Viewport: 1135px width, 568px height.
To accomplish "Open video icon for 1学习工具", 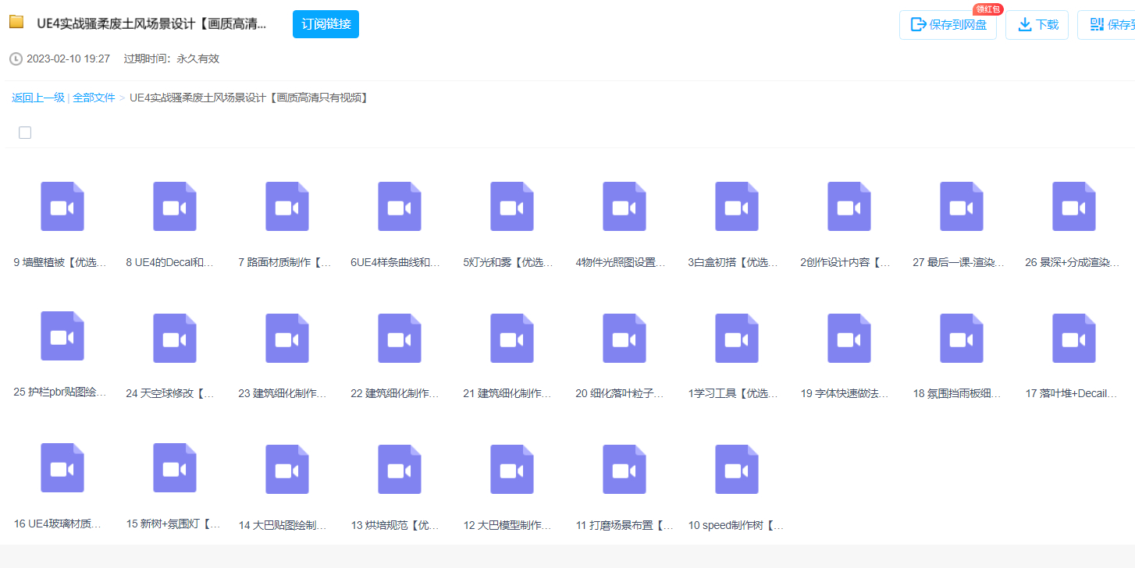I will pyautogui.click(x=736, y=338).
